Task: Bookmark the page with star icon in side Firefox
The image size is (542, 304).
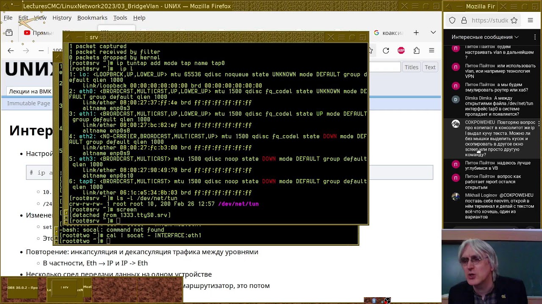Action: [514, 20]
